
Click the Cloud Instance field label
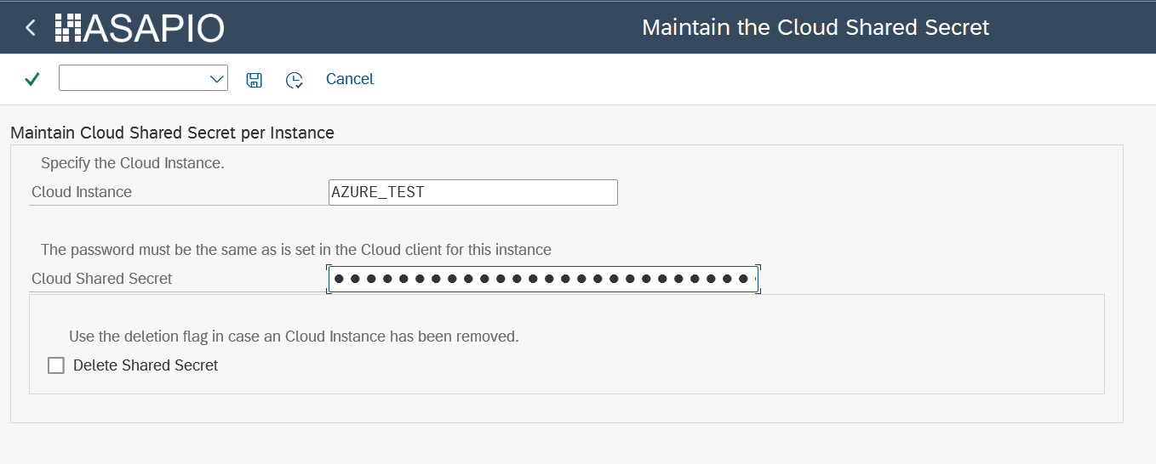click(82, 192)
